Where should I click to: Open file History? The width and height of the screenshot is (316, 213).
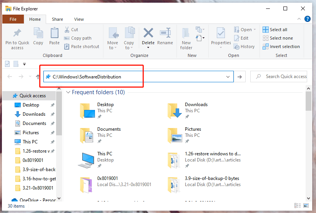coord(244,47)
